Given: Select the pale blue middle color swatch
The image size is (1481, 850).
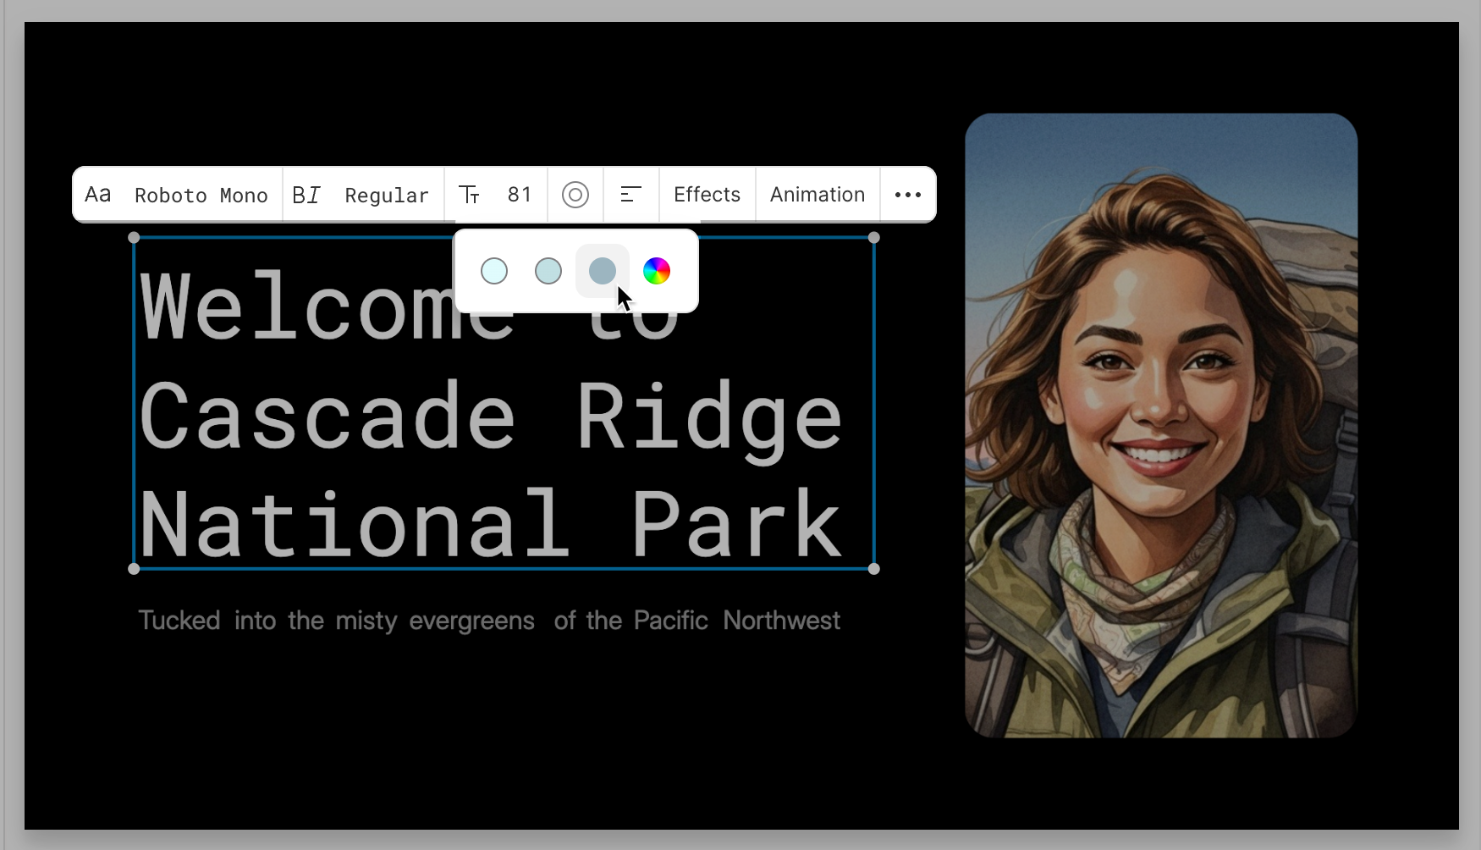Looking at the screenshot, I should (x=548, y=271).
